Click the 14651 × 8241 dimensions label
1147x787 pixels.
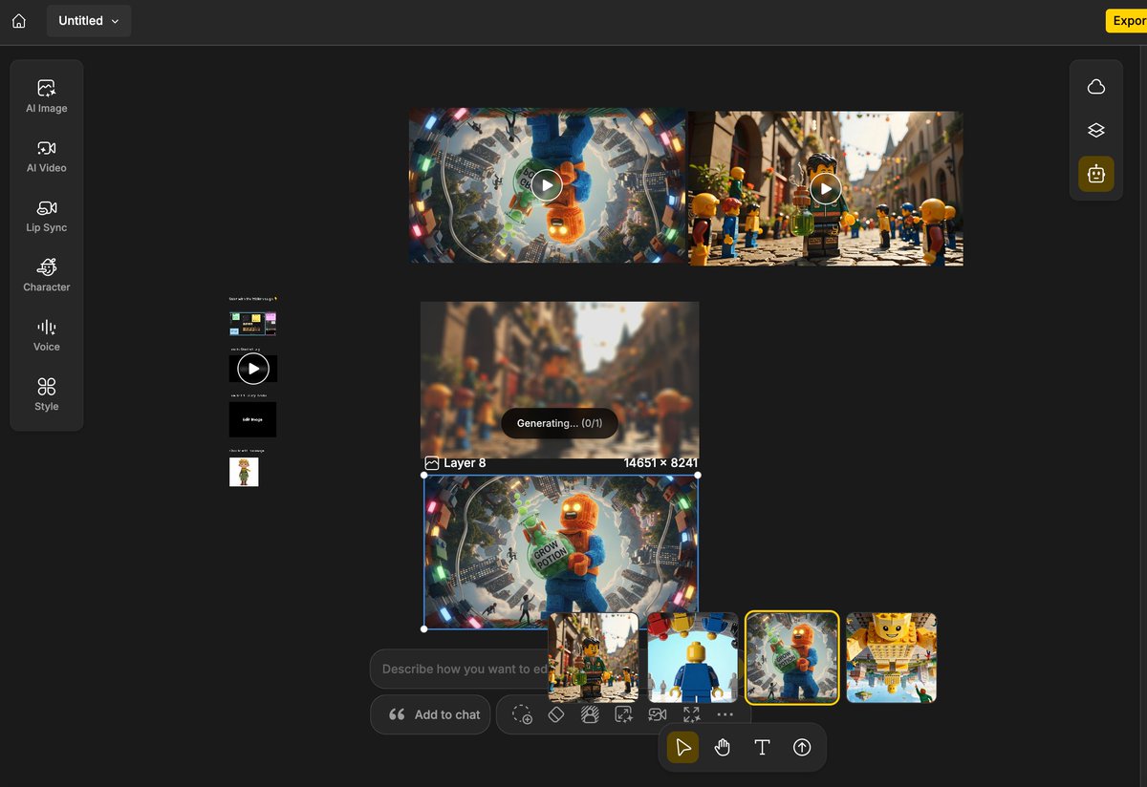pyautogui.click(x=660, y=463)
